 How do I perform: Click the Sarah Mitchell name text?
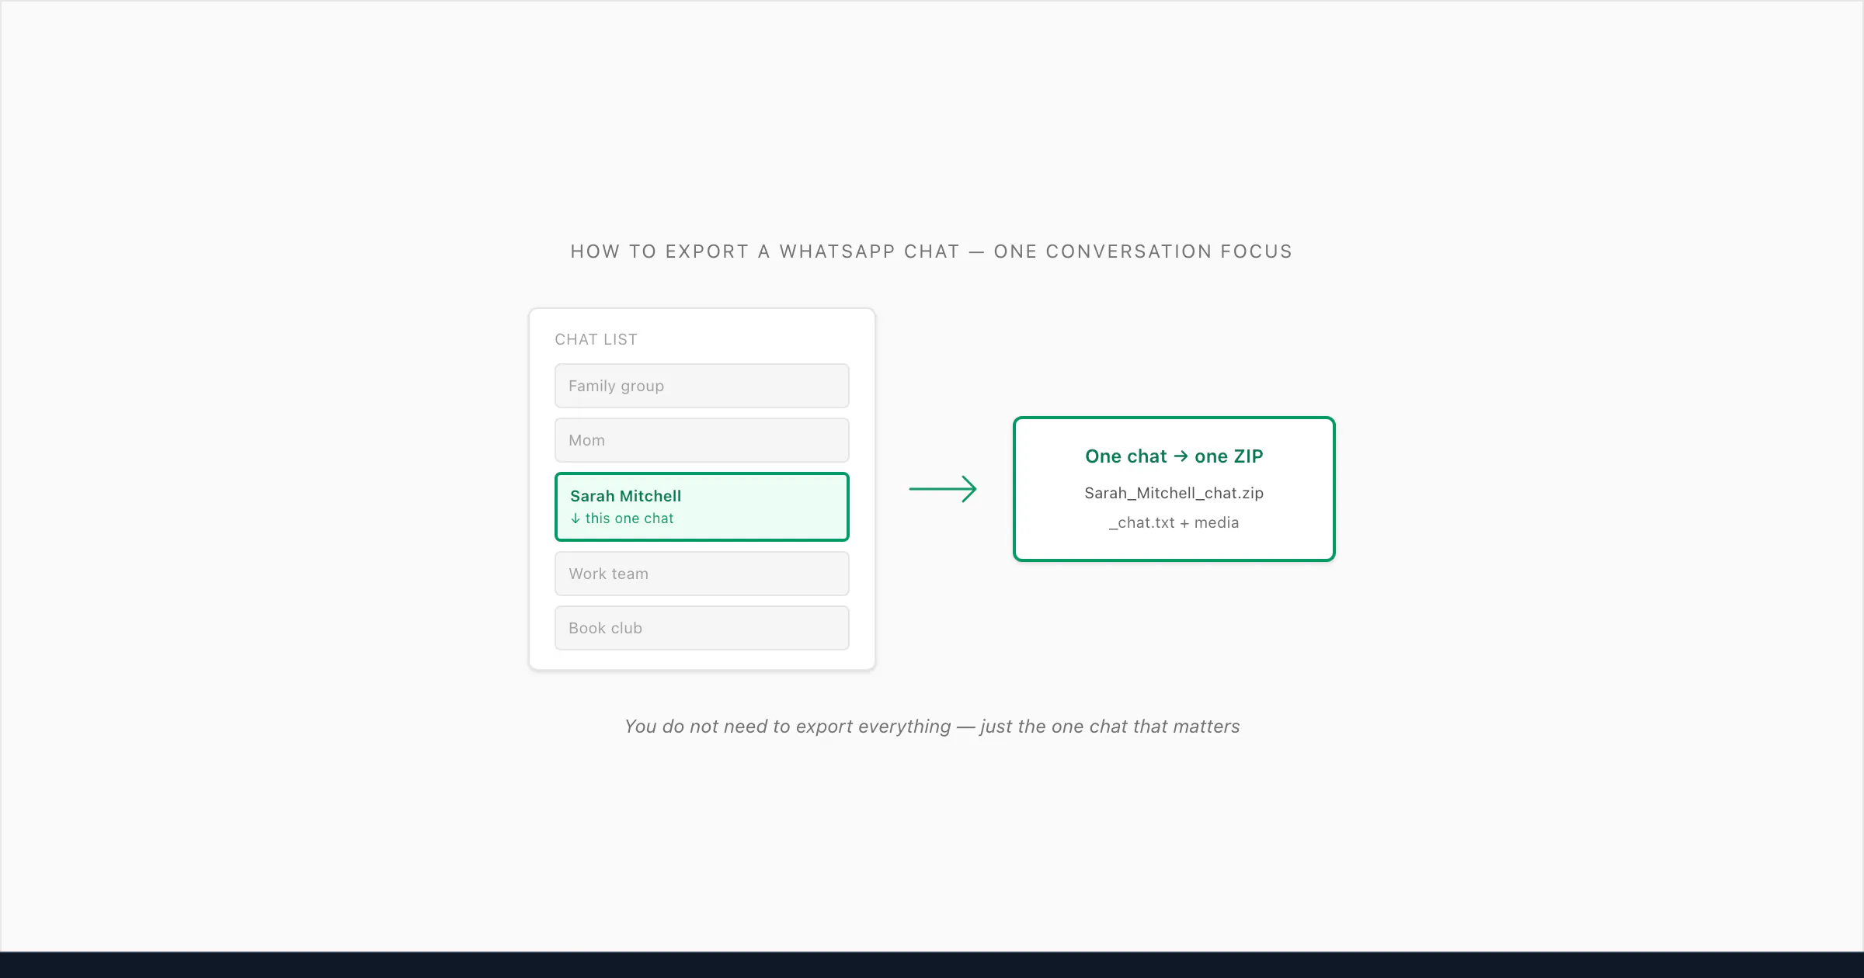(x=625, y=496)
